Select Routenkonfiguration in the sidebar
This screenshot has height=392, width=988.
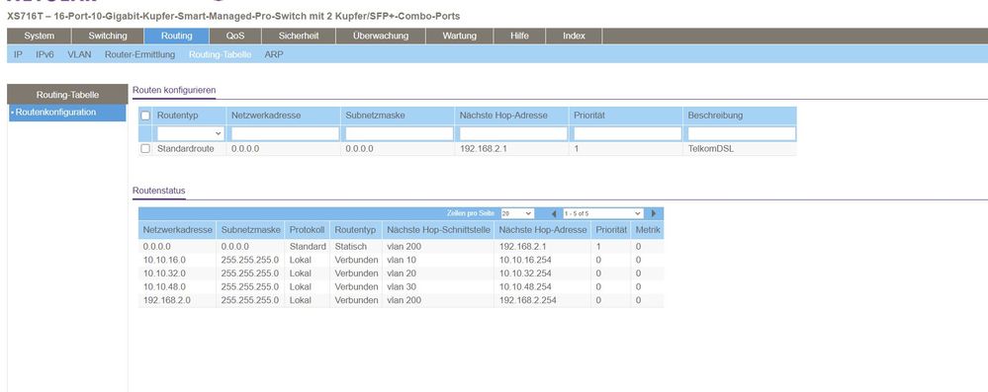point(67,113)
